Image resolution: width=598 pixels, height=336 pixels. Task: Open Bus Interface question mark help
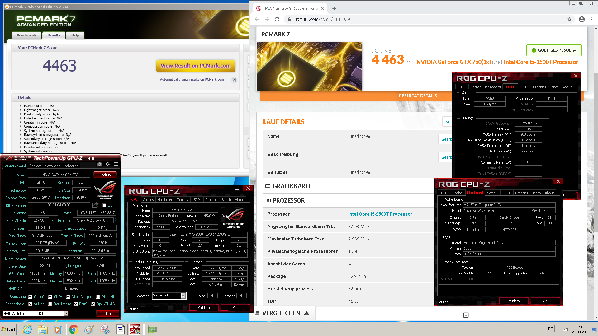pyautogui.click(x=116, y=220)
